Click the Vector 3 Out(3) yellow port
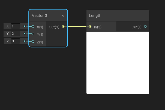This screenshot has height=110, width=165. pos(63,26)
